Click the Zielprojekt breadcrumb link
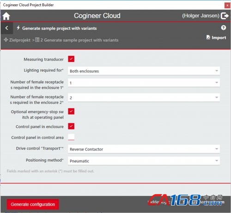231x213 pixels. click(x=20, y=40)
